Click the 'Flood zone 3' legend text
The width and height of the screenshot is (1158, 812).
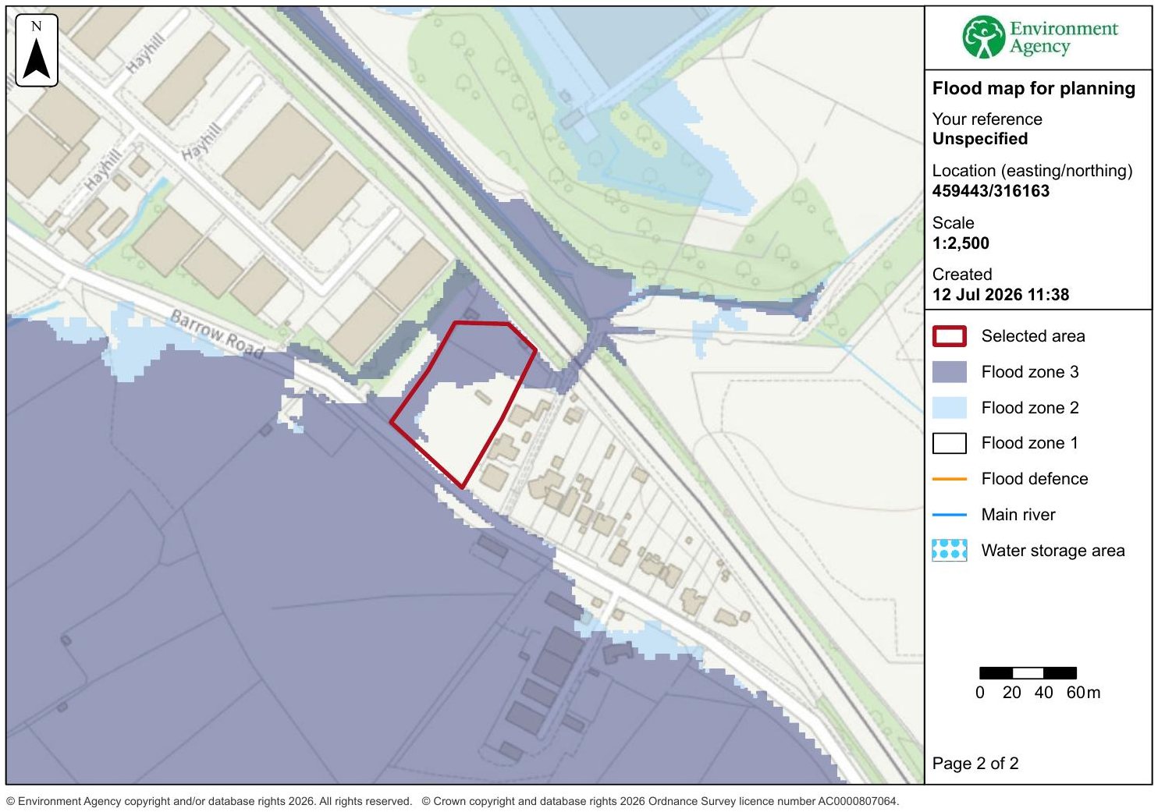click(x=1030, y=372)
